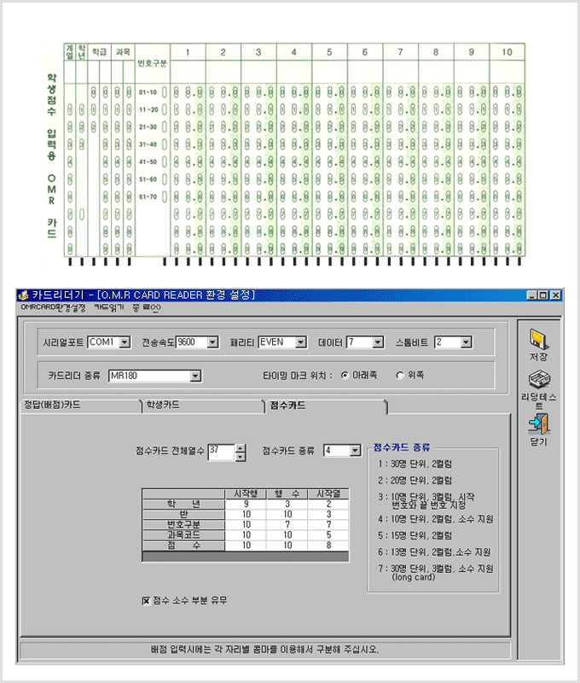Image resolution: width=580 pixels, height=683 pixels.
Task: Click the 점수 row header
Action: (183, 546)
